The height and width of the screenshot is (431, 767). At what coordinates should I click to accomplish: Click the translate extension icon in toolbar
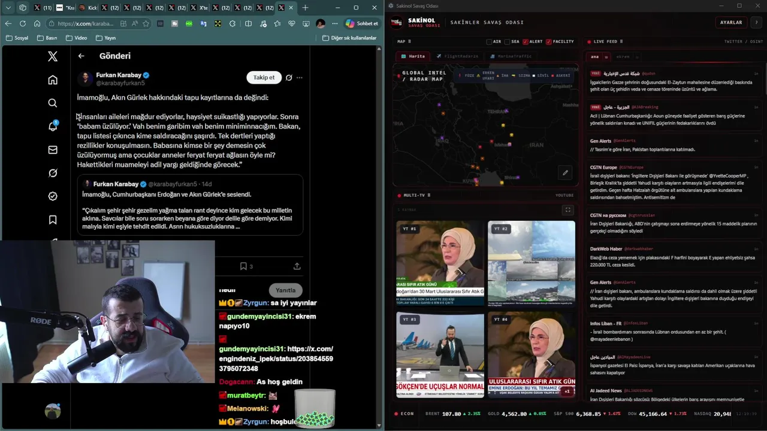[203, 23]
